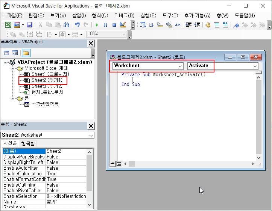Viewport: 272px width, 211px height.
Task: Click the Comment Block icon
Action: [217, 25]
